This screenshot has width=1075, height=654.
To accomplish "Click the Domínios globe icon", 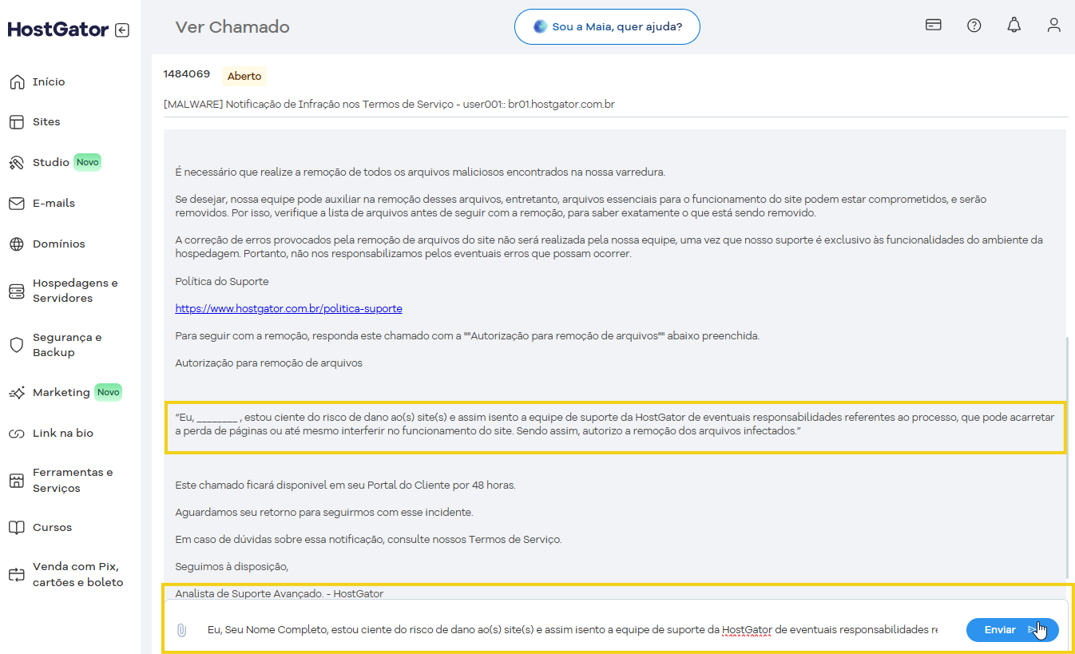I will (x=17, y=244).
